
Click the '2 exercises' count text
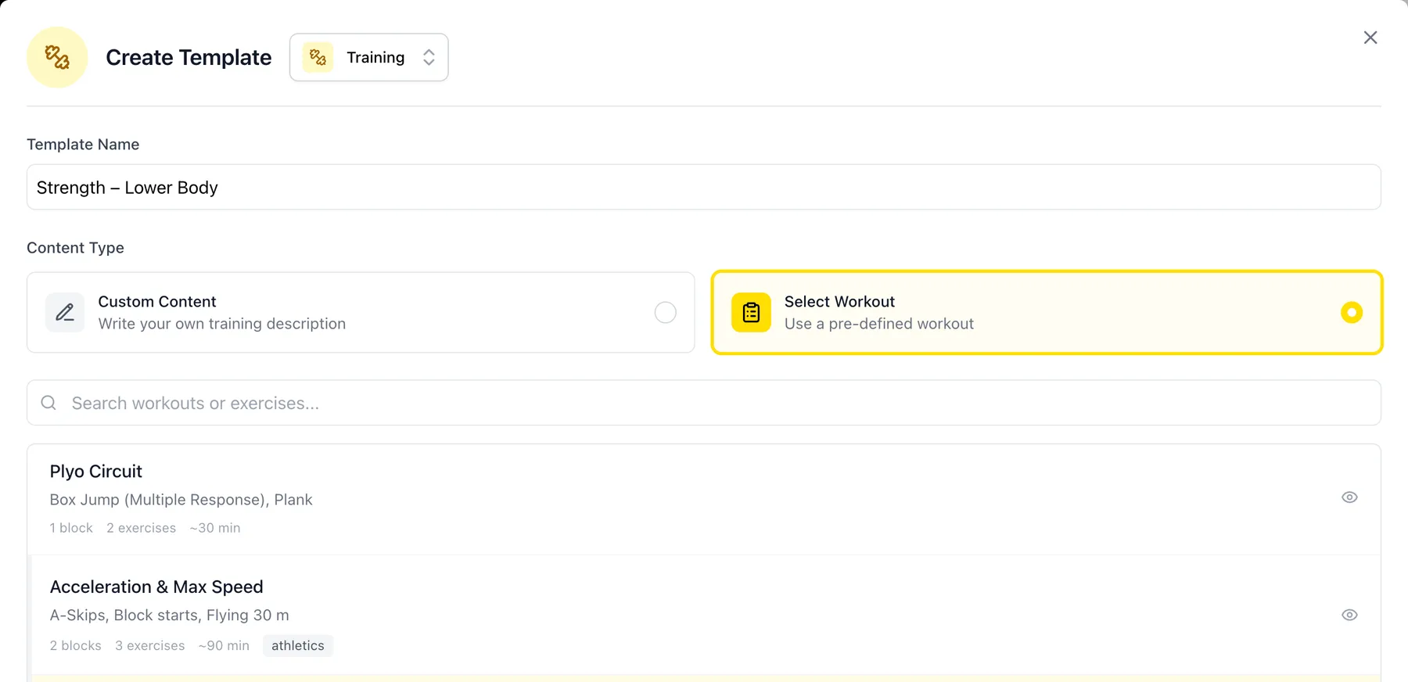142,528
